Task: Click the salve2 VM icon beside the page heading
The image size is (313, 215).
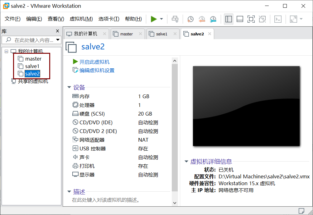Action: point(71,47)
